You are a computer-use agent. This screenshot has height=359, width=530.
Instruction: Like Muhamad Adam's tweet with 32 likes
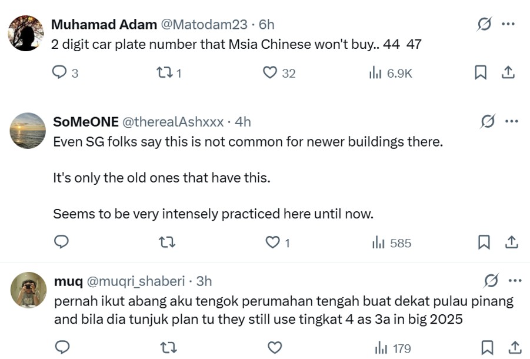(x=269, y=73)
